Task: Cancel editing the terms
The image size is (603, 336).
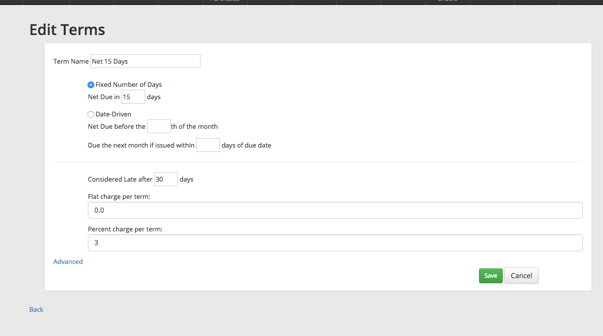Action: tap(521, 276)
